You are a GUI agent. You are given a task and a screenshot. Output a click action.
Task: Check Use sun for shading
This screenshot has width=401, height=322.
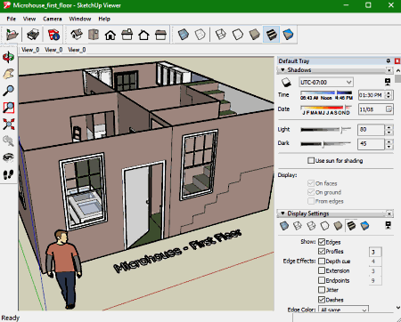click(x=335, y=161)
